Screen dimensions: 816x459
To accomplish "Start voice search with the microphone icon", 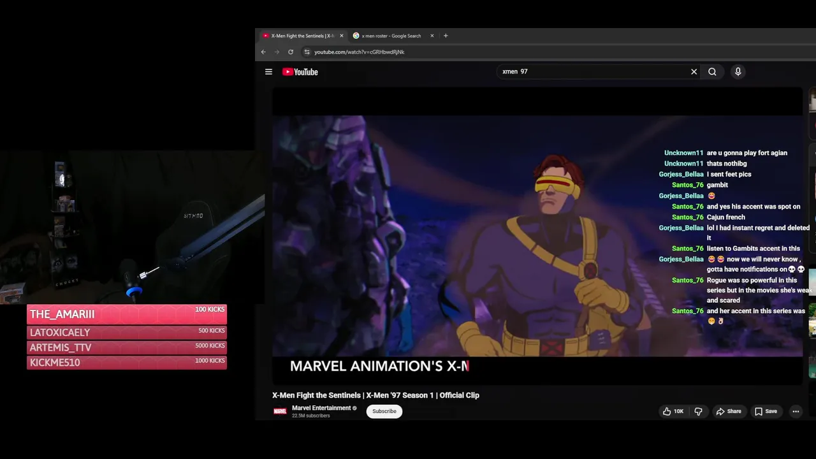I will click(738, 72).
